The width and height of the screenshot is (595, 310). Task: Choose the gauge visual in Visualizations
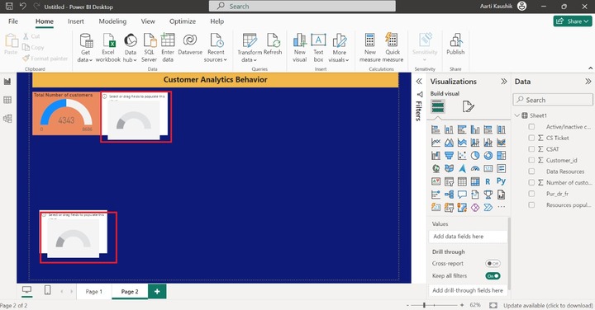[x=474, y=168]
